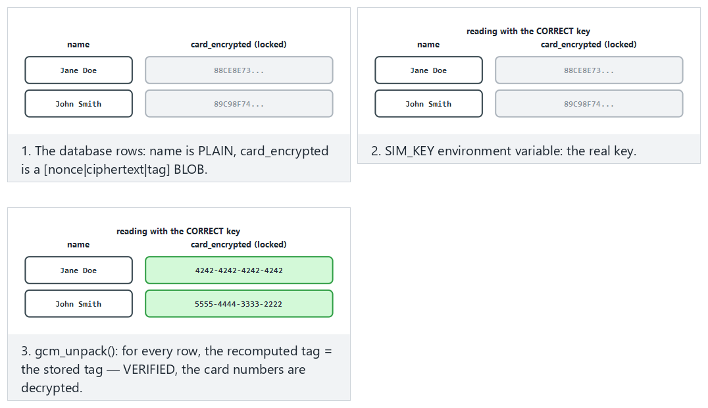Image resolution: width=708 pixels, height=408 pixels.
Task: Click the John Smith cell in step 2 panel
Action: click(428, 103)
